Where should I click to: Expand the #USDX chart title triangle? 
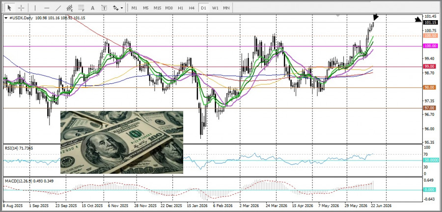click(x=6, y=18)
